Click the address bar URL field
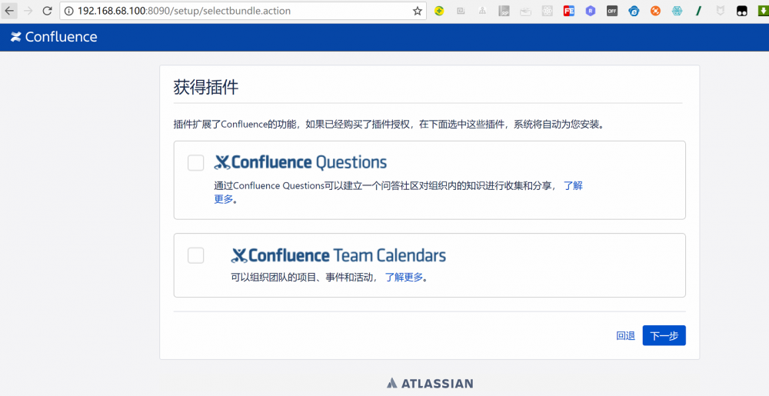Screen dimensions: 769x396 point(243,11)
